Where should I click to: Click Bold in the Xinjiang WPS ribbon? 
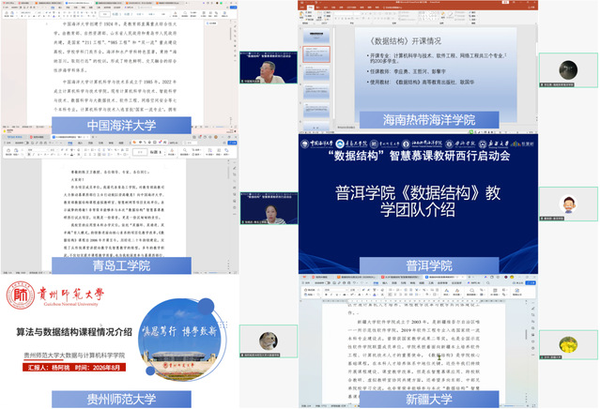[x=326, y=295]
